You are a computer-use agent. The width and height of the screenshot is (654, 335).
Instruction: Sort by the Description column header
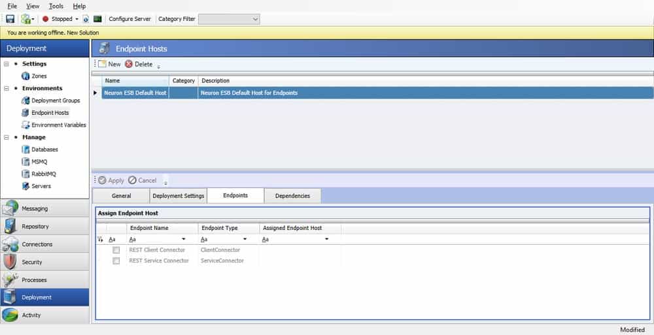[x=426, y=81]
